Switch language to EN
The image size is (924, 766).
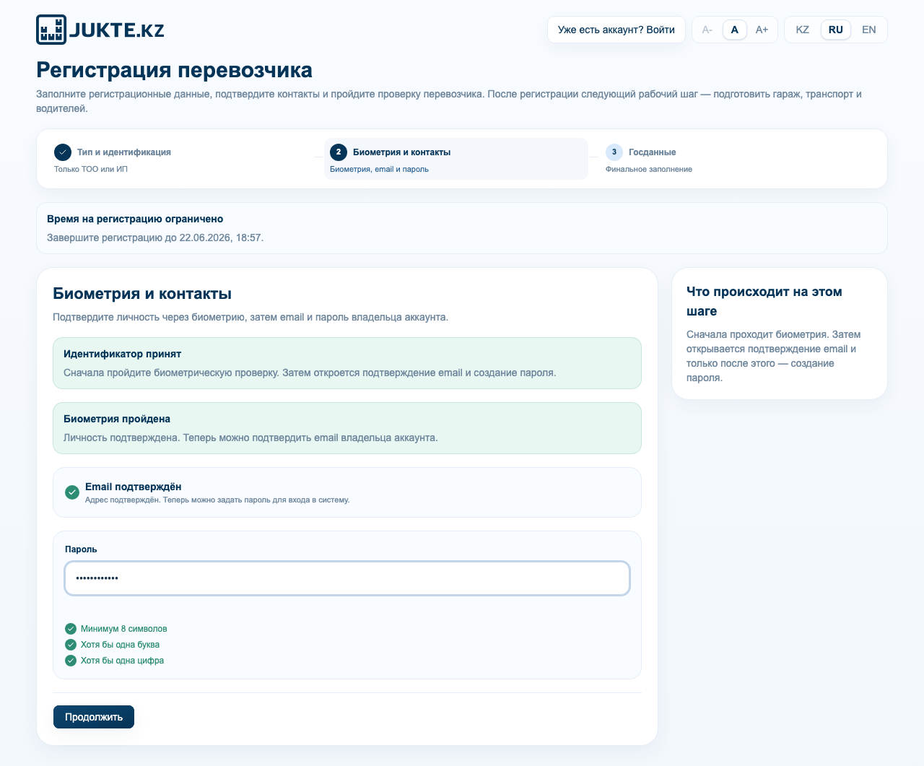point(869,30)
